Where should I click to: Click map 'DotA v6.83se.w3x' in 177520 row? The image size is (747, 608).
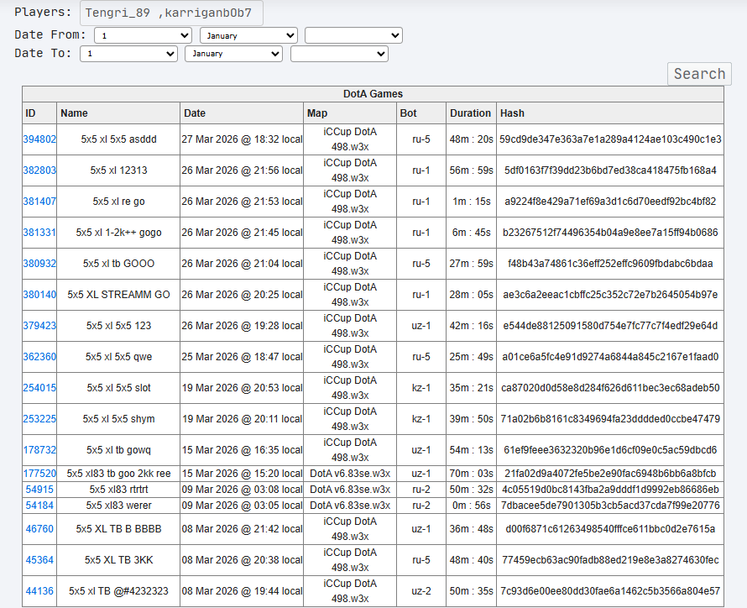click(350, 474)
